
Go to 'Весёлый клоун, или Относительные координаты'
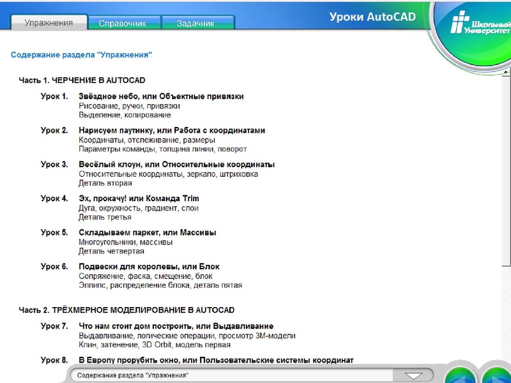coord(176,165)
